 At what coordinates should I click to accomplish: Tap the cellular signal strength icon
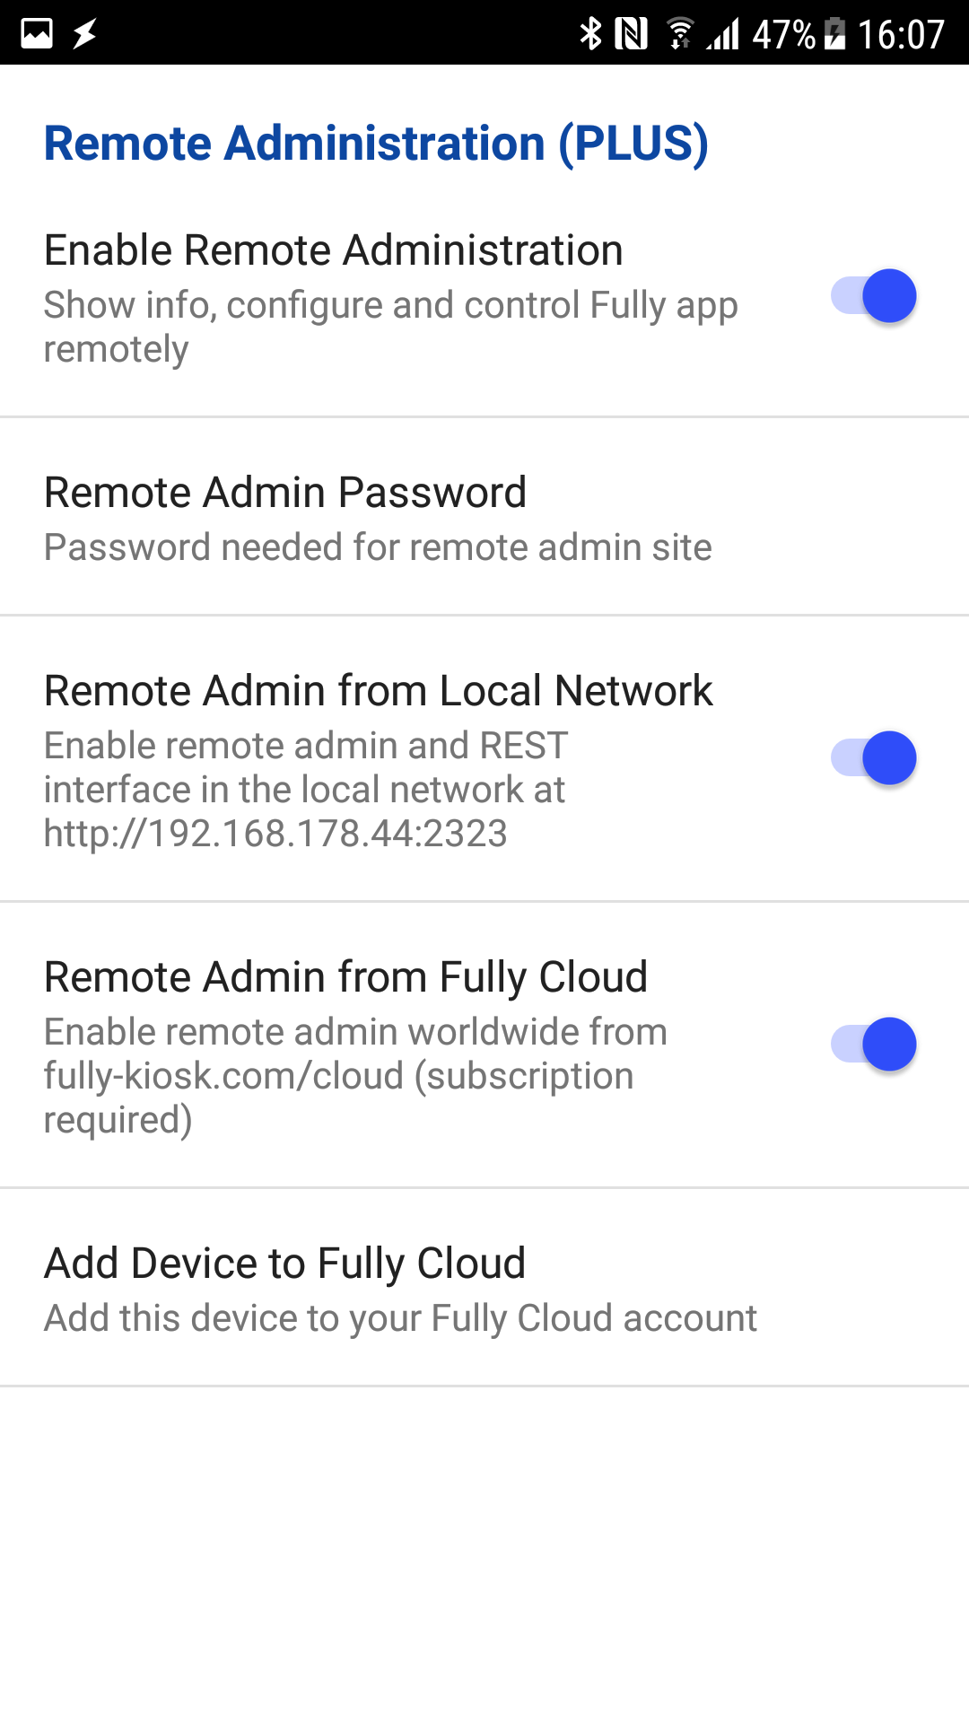point(723,34)
